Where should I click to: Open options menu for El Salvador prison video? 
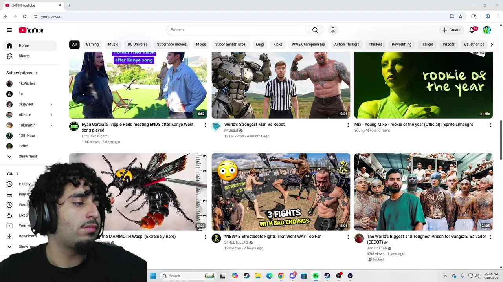pos(490,237)
